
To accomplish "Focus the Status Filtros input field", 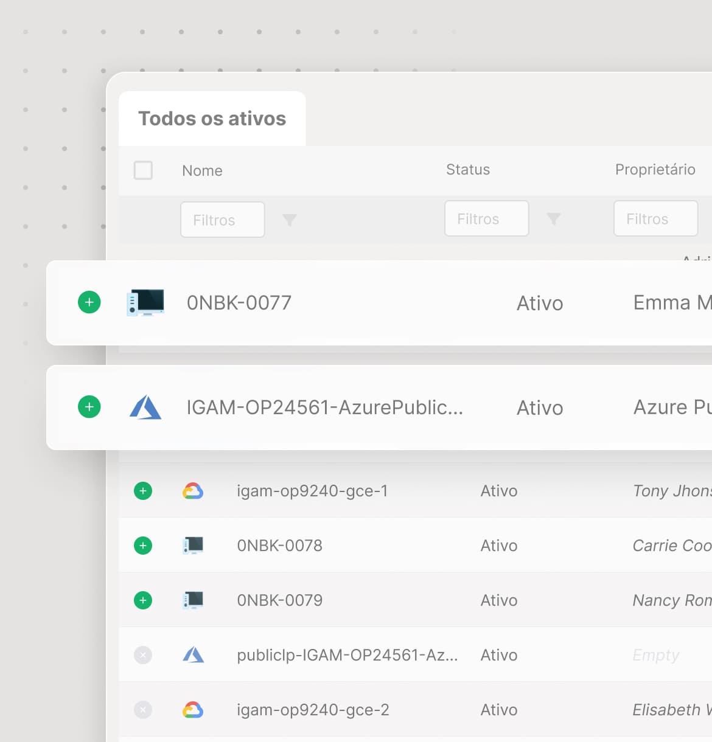I will 487,218.
